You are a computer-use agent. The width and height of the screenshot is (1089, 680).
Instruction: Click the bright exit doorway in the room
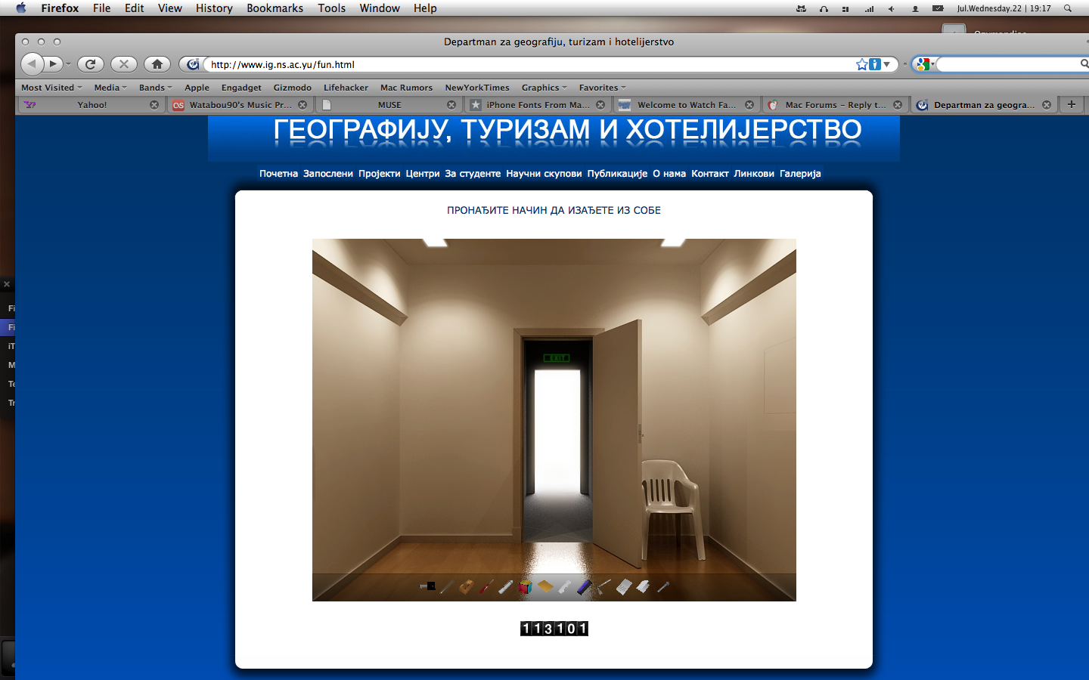click(x=557, y=431)
